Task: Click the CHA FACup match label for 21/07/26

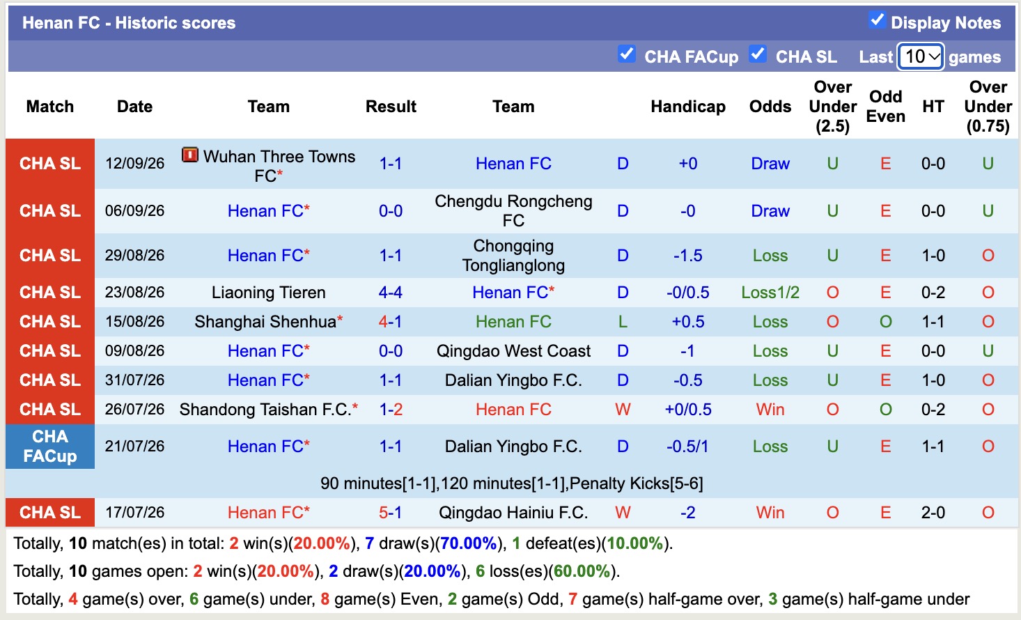Action: 50,447
